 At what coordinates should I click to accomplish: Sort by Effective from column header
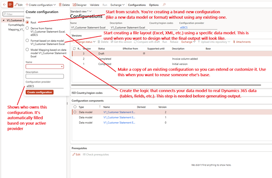pos(130,49)
